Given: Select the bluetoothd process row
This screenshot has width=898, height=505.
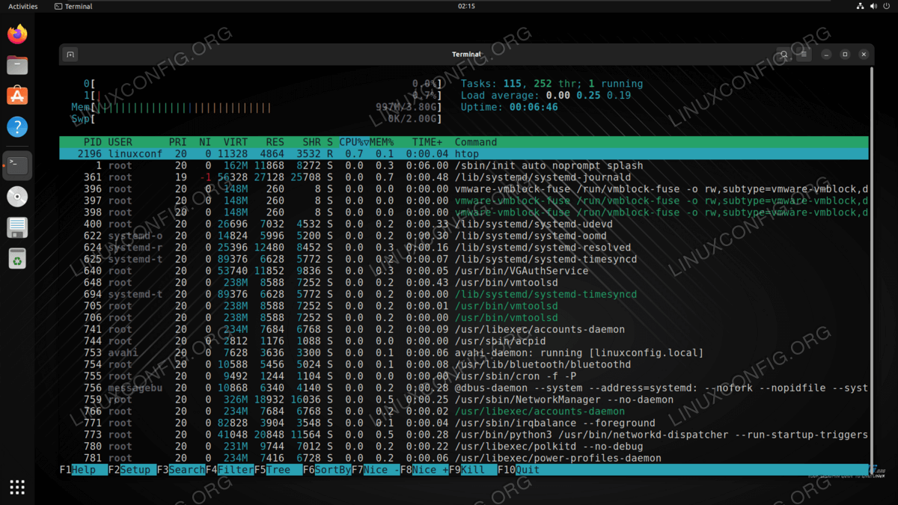Looking at the screenshot, I should coord(464,364).
